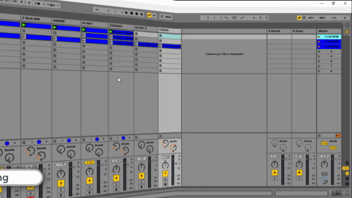
Task: Enable MIDI map mode
Action: [x=322, y=18]
